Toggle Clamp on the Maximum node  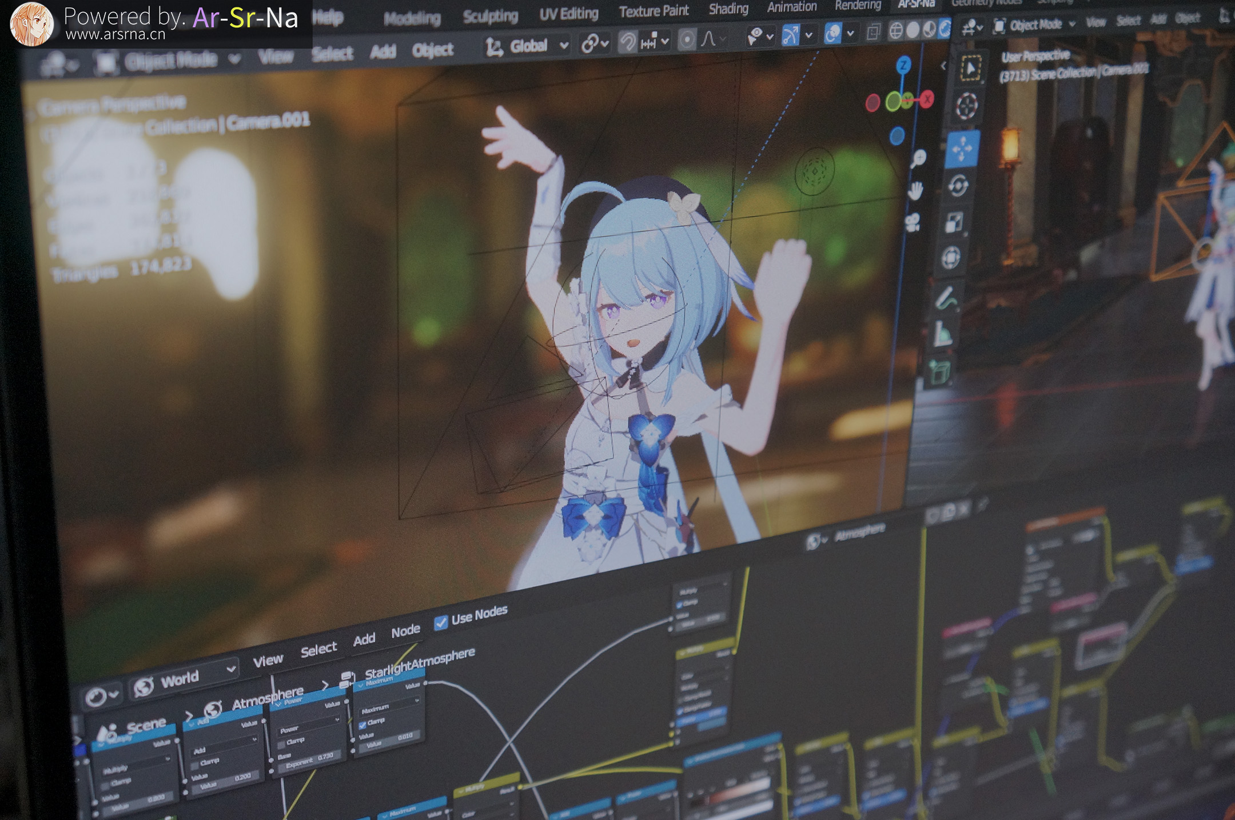coord(362,725)
